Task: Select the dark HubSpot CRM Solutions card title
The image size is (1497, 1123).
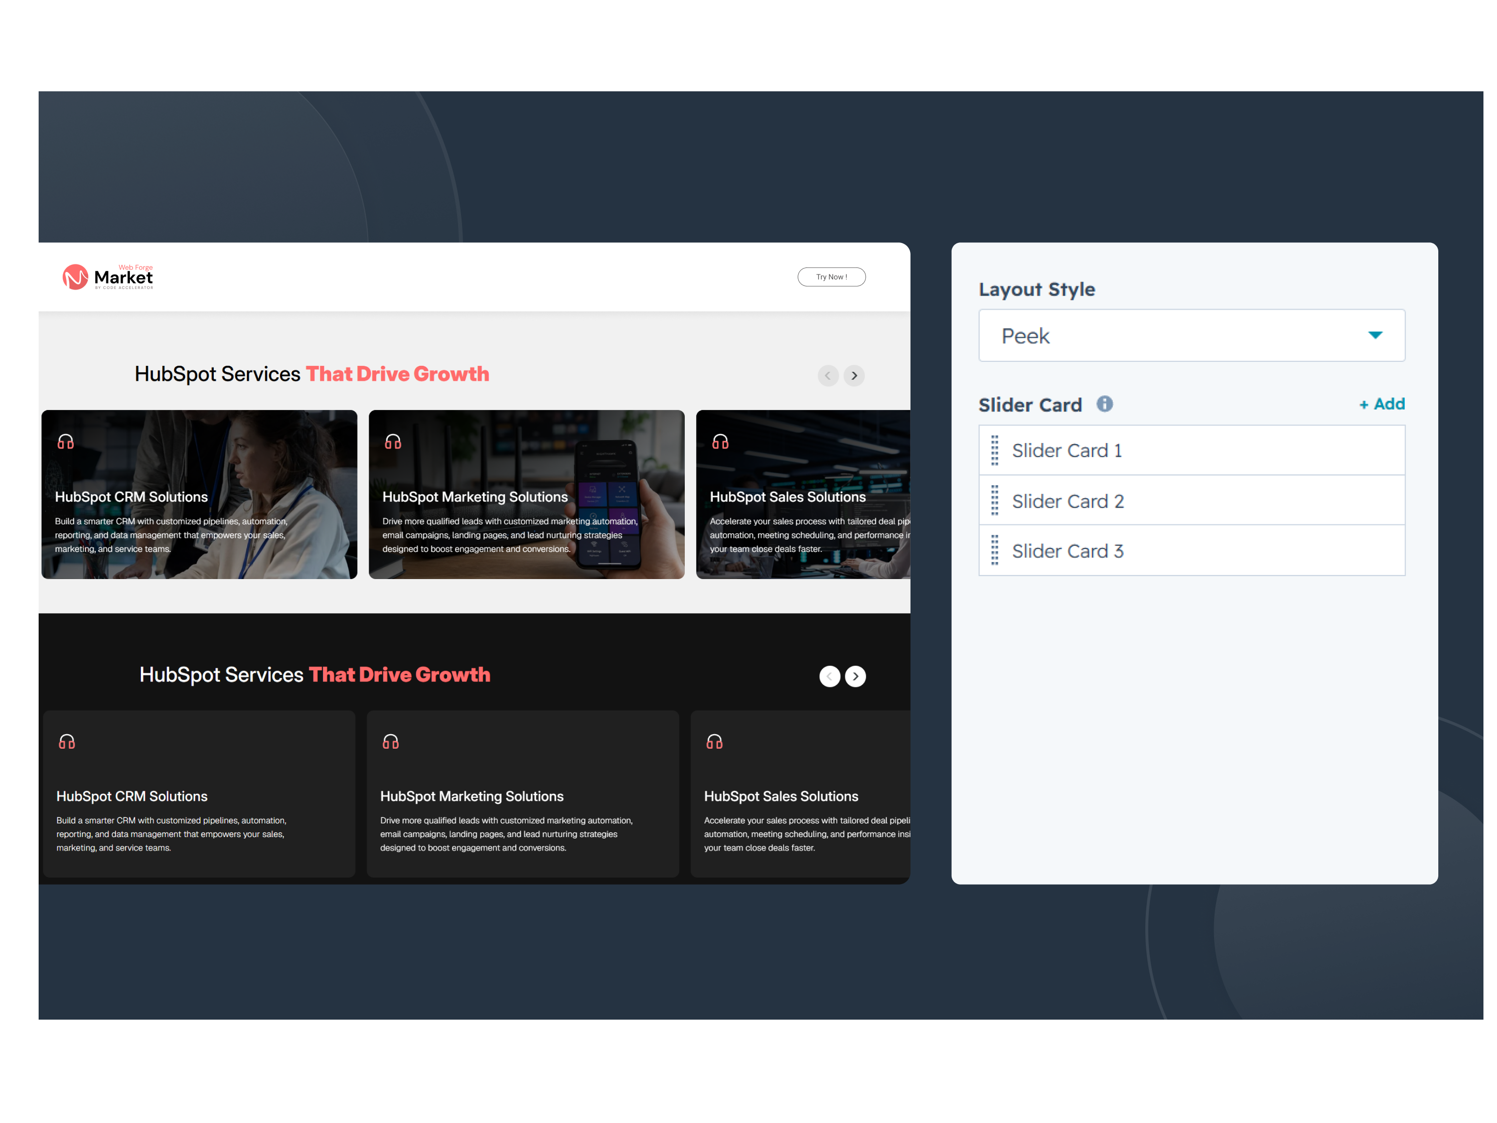Action: [x=132, y=797]
